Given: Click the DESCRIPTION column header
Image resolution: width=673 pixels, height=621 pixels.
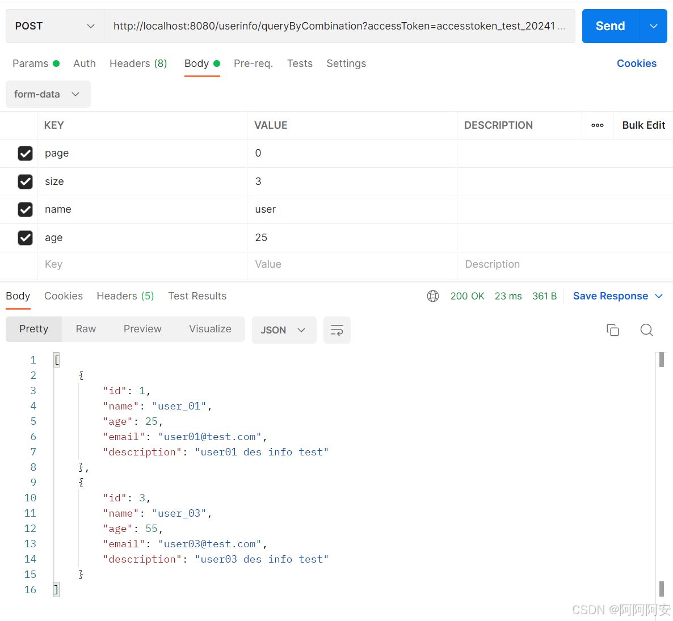Looking at the screenshot, I should coord(498,125).
